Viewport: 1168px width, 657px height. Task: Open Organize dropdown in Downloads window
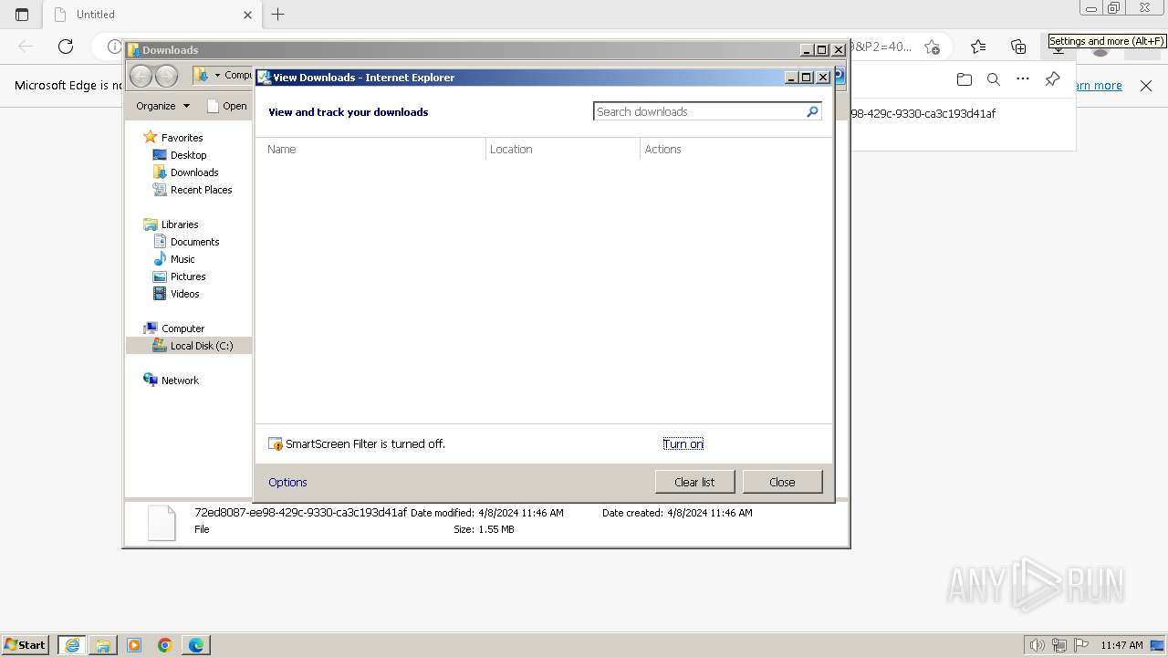coord(162,106)
